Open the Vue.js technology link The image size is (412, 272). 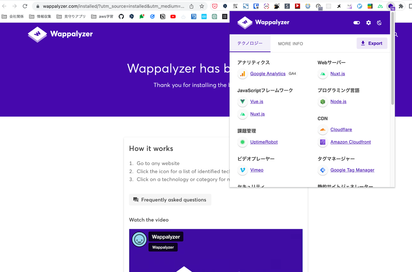257,101
